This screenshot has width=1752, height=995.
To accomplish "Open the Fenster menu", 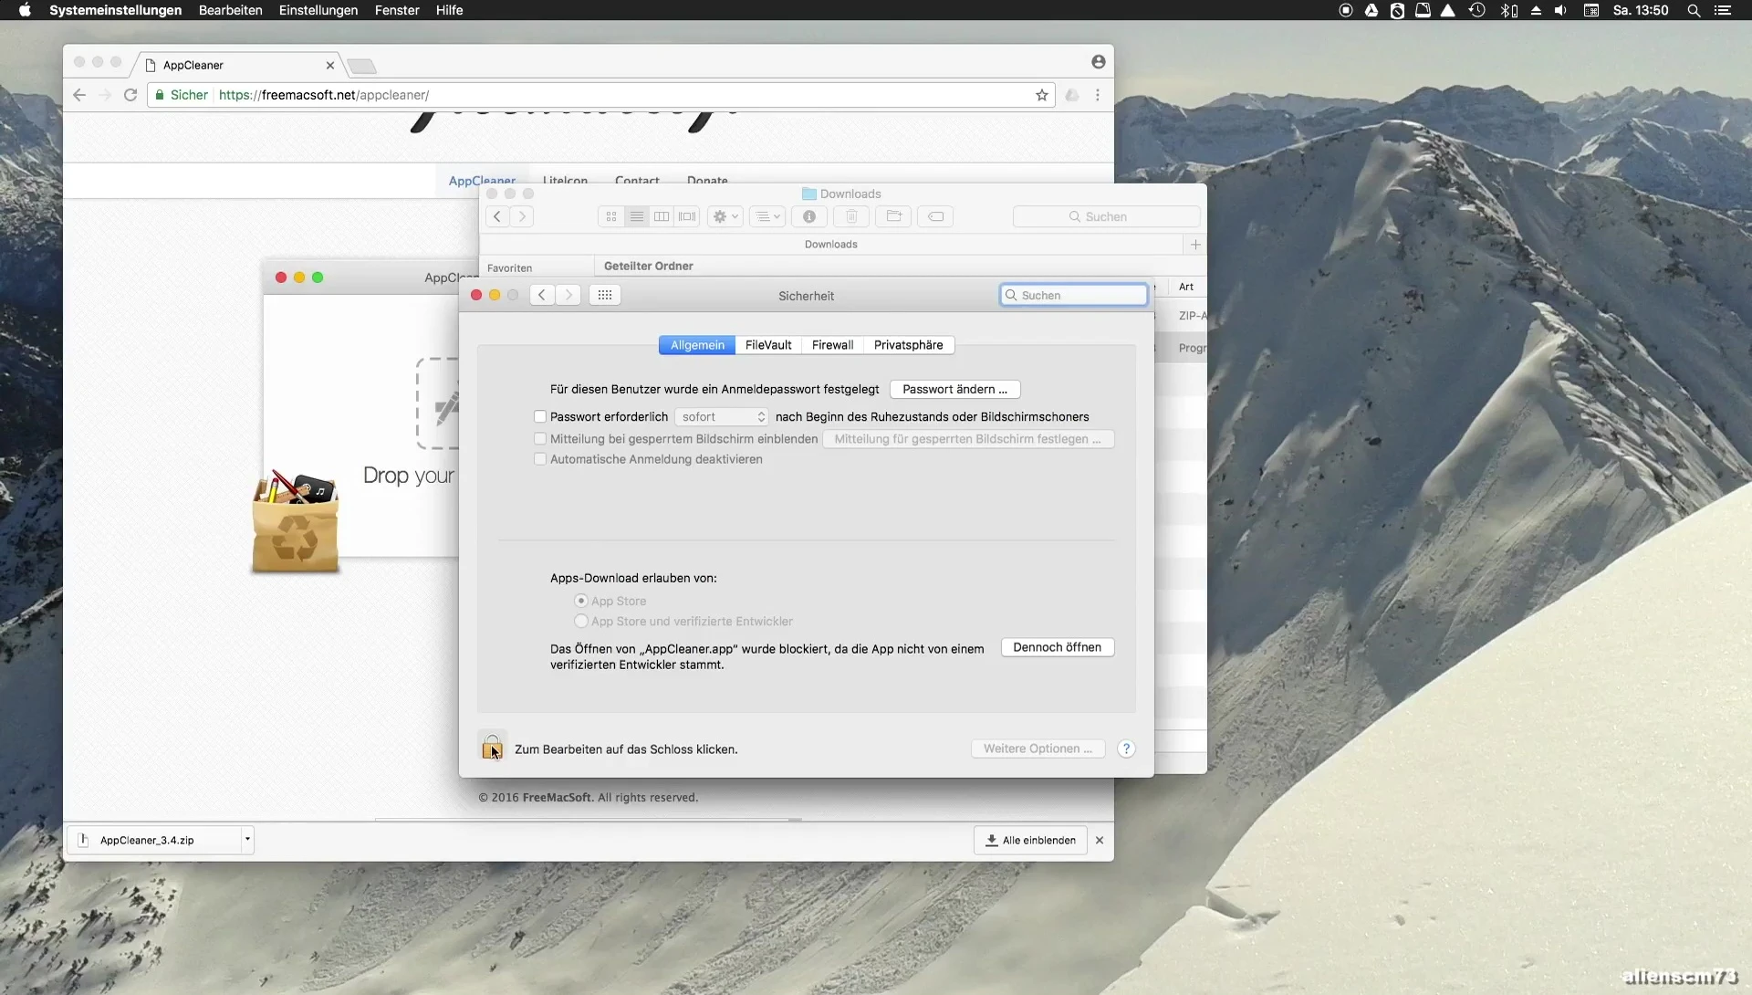I will click(397, 10).
